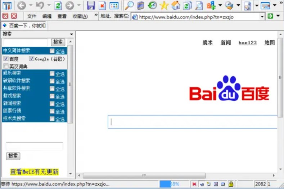Open the 文件 menu

click(32, 16)
